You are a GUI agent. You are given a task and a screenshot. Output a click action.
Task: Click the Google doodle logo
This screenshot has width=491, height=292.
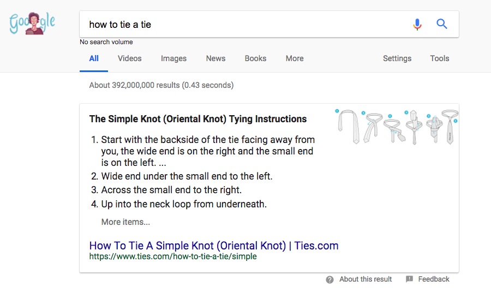tap(32, 23)
